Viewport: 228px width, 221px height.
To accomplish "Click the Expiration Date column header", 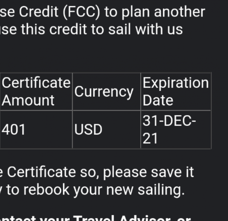I will pyautogui.click(x=176, y=92).
